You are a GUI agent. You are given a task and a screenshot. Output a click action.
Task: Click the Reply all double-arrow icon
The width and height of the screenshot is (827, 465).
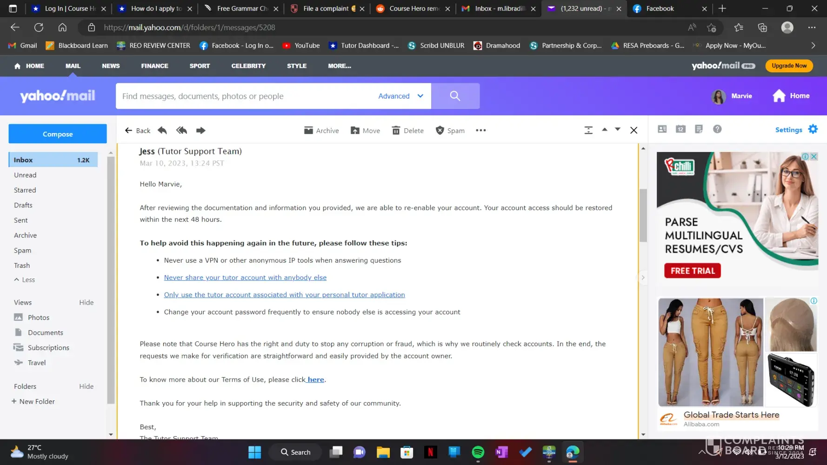pyautogui.click(x=181, y=131)
